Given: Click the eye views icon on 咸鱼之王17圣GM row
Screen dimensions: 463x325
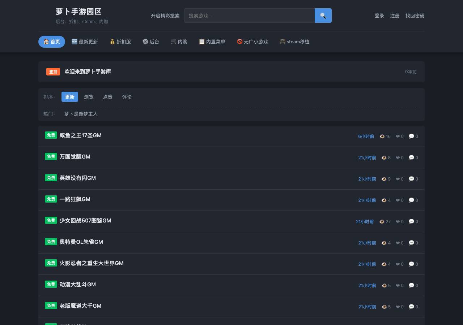Looking at the screenshot, I should click(382, 136).
